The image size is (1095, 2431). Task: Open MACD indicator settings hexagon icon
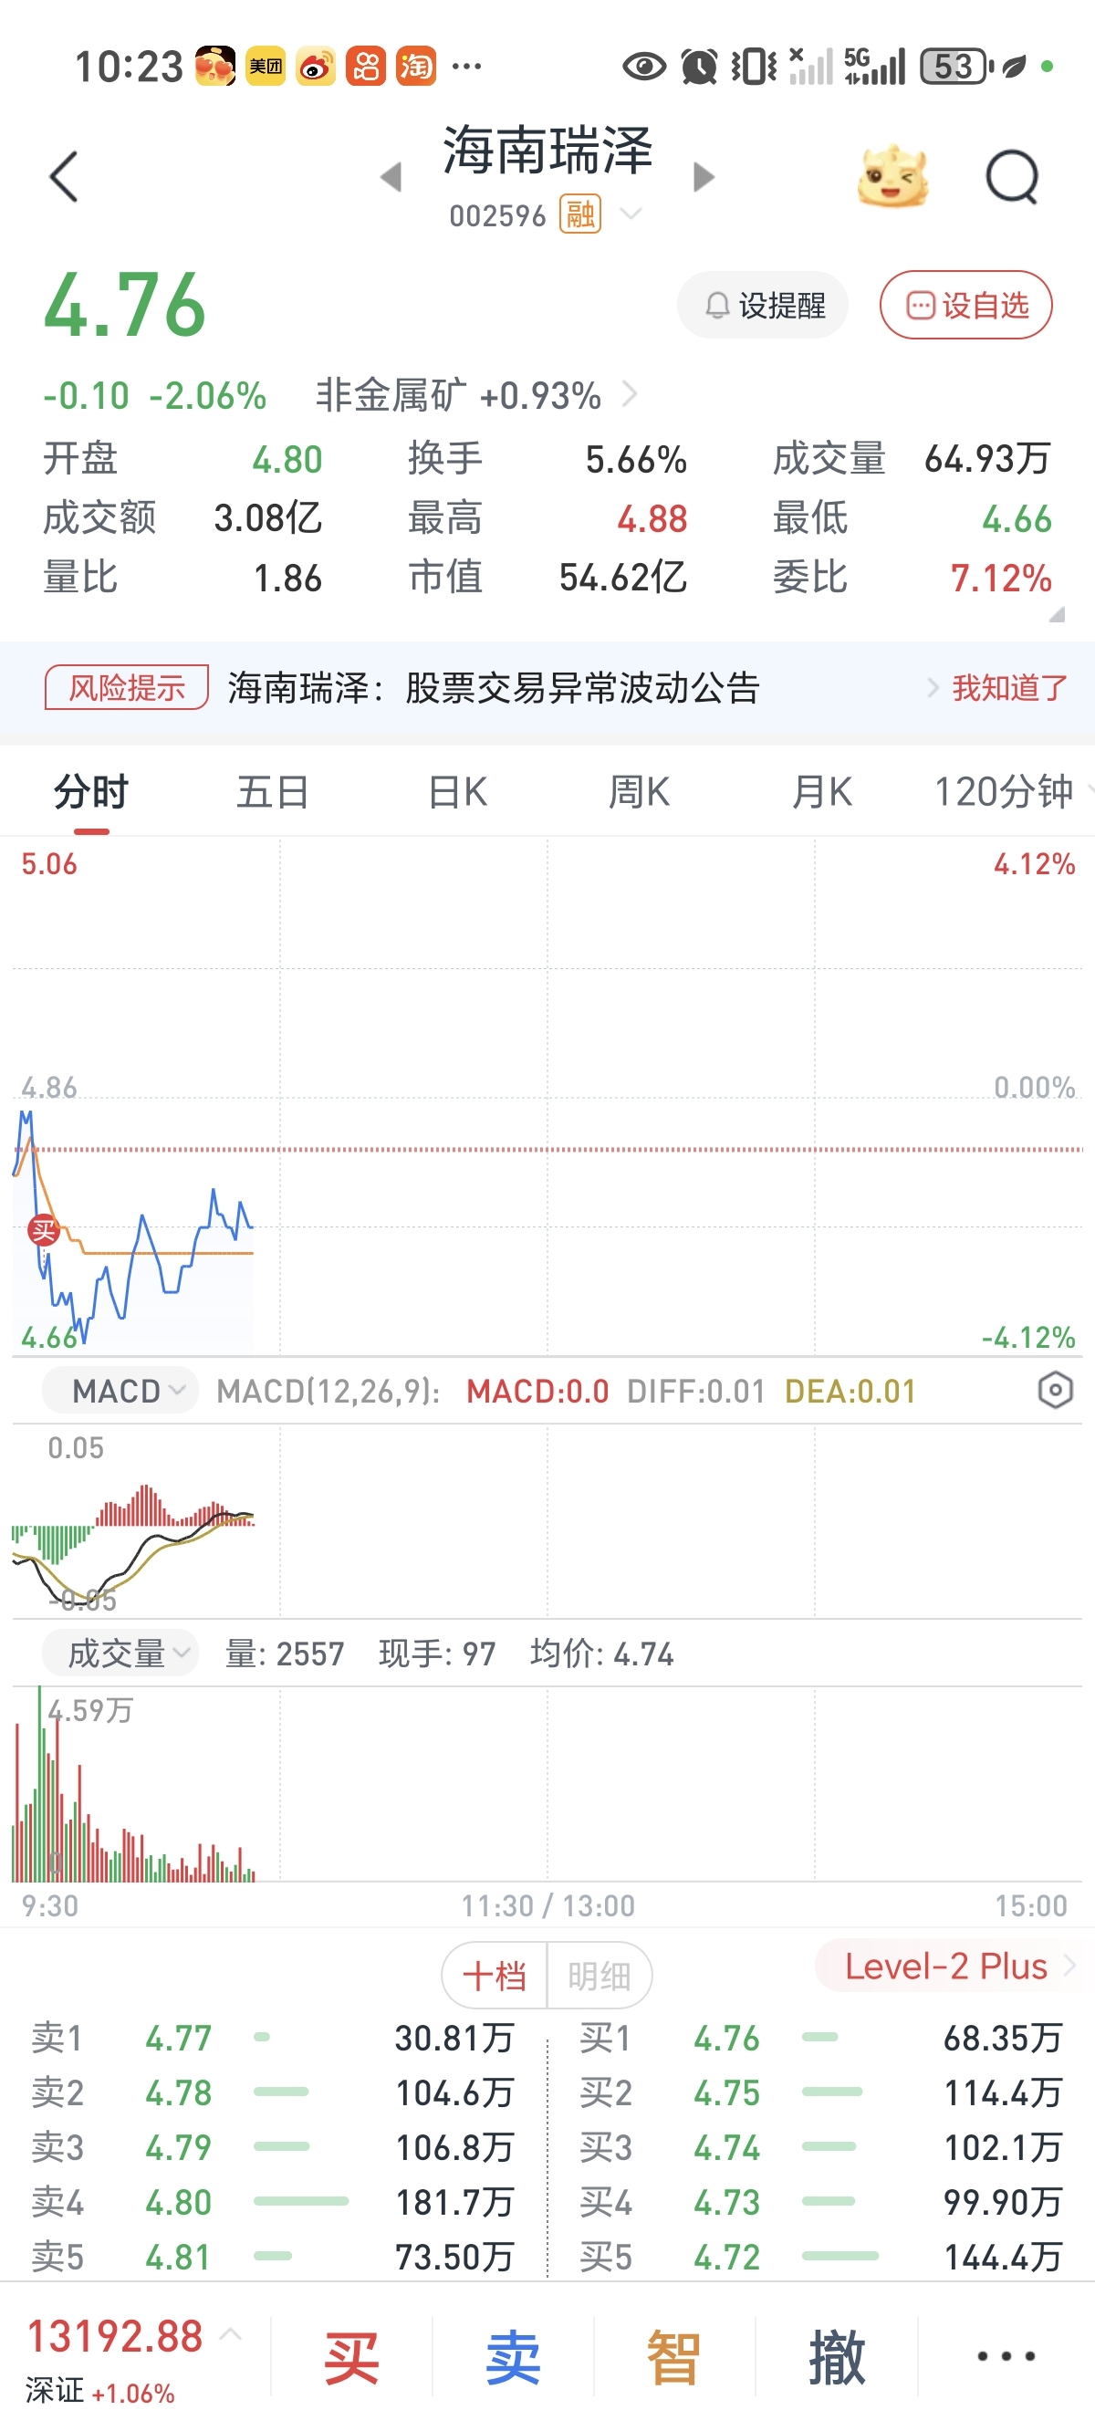1055,1390
